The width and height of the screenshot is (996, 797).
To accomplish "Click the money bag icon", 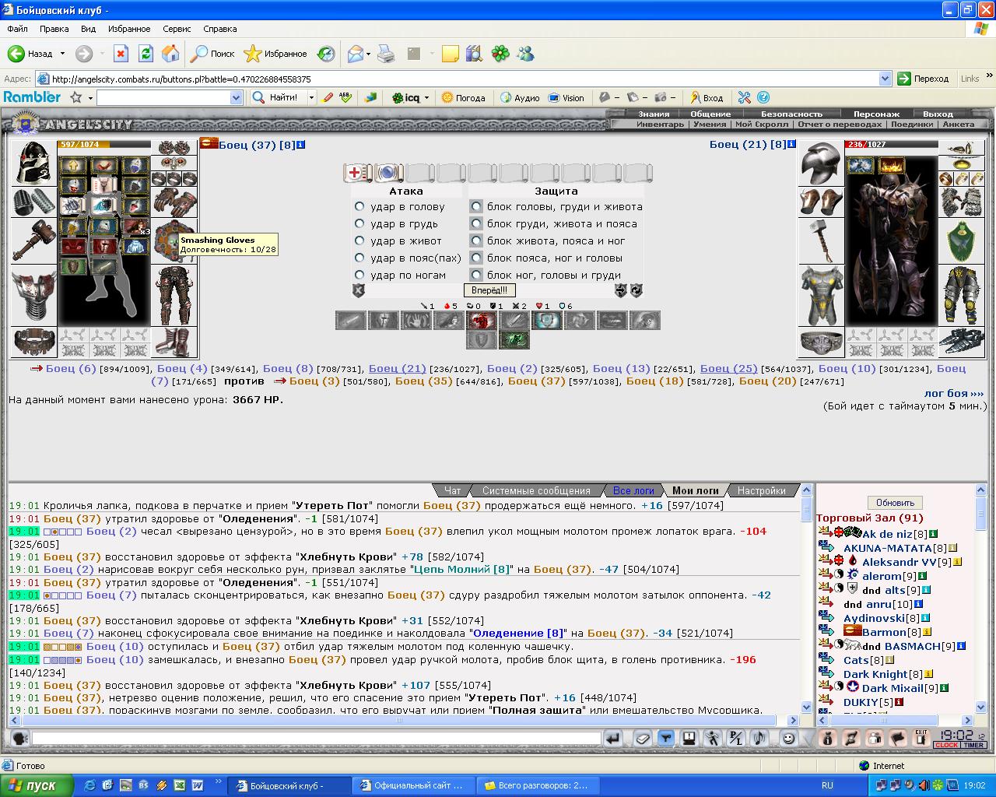I will coord(828,739).
